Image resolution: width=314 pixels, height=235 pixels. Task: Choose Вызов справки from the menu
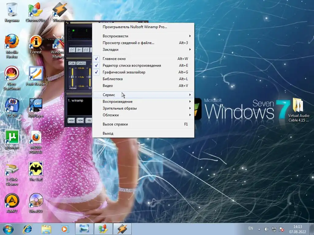[x=143, y=124]
